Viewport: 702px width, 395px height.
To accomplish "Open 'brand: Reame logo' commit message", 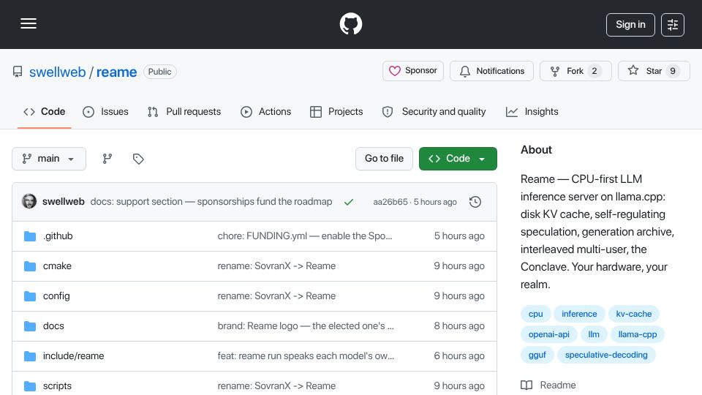I will click(x=306, y=326).
